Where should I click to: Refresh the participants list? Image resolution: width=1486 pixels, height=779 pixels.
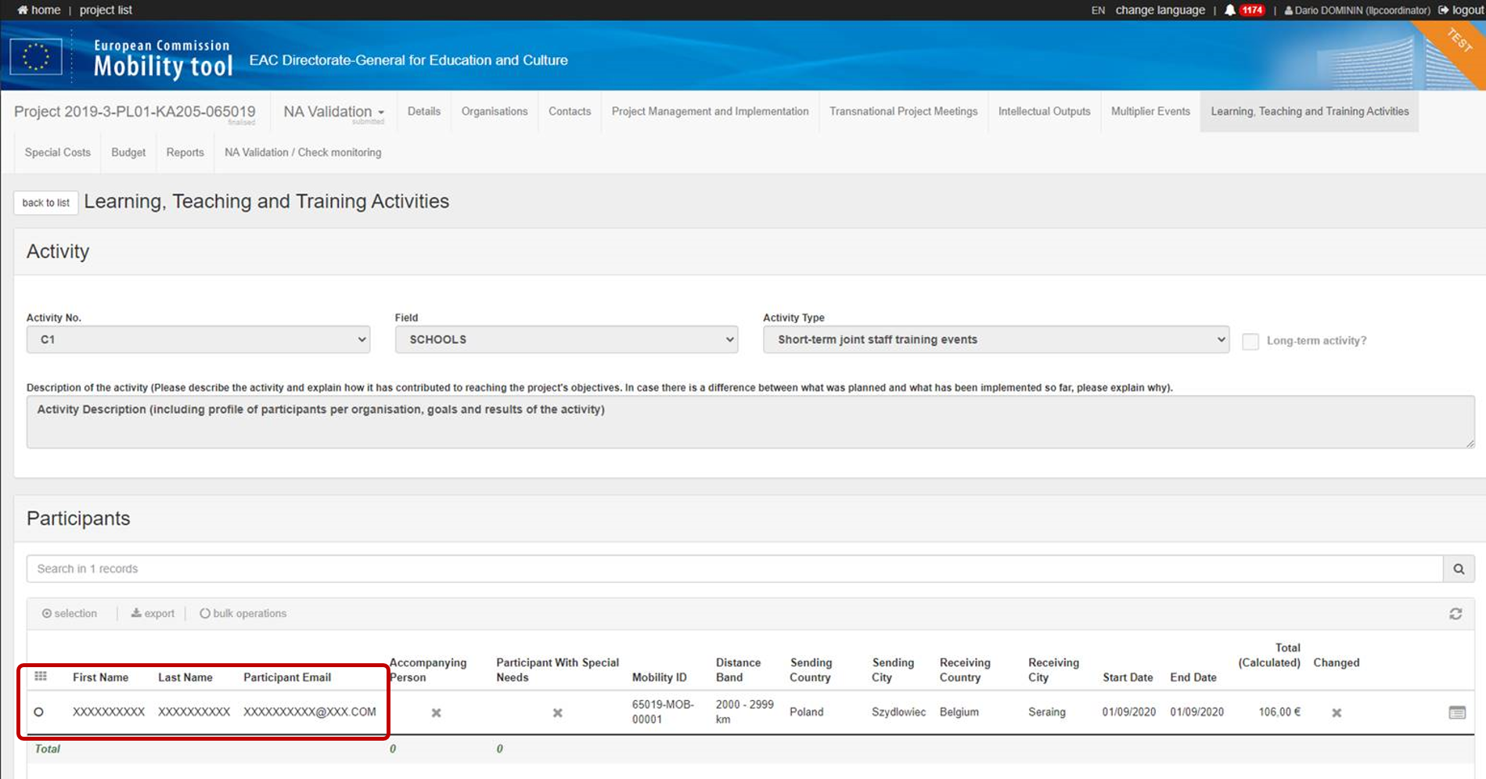[1455, 614]
